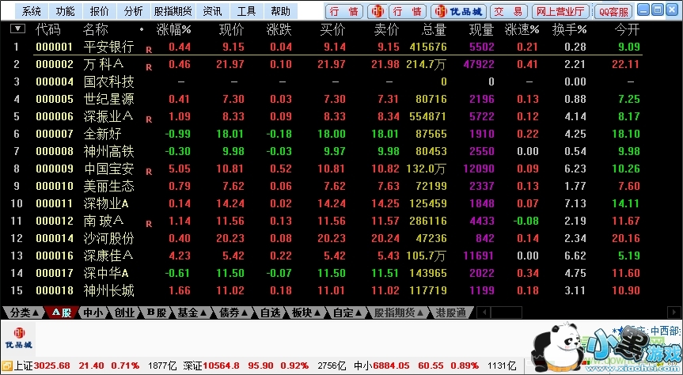The image size is (683, 375).
Task: Switch to the A股 tab
Action: (62, 312)
